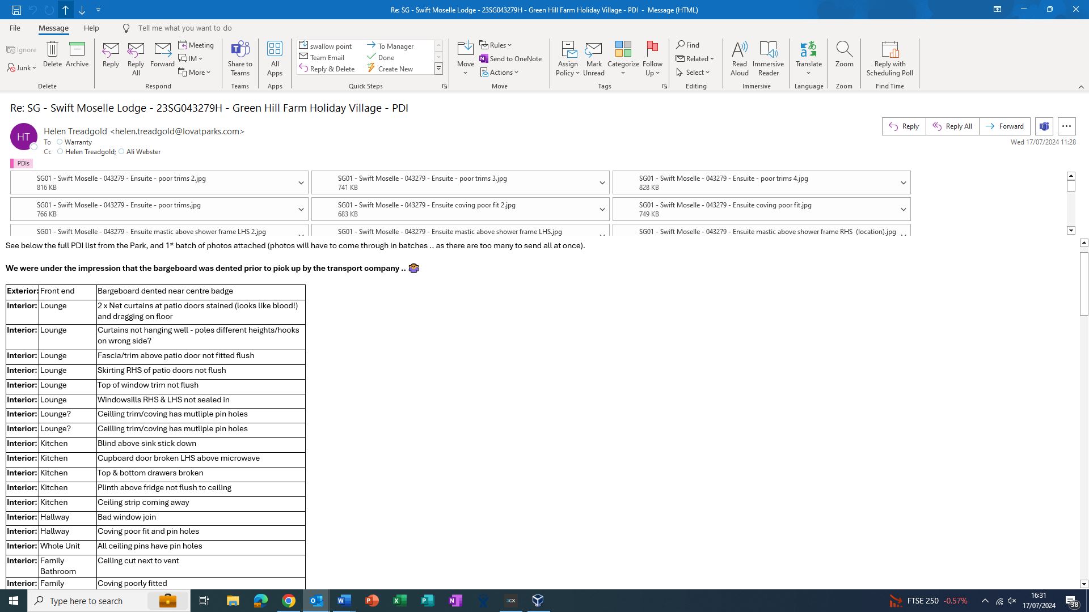Viewport: 1089px width, 612px height.
Task: Open the Categorize color options
Action: tap(623, 58)
